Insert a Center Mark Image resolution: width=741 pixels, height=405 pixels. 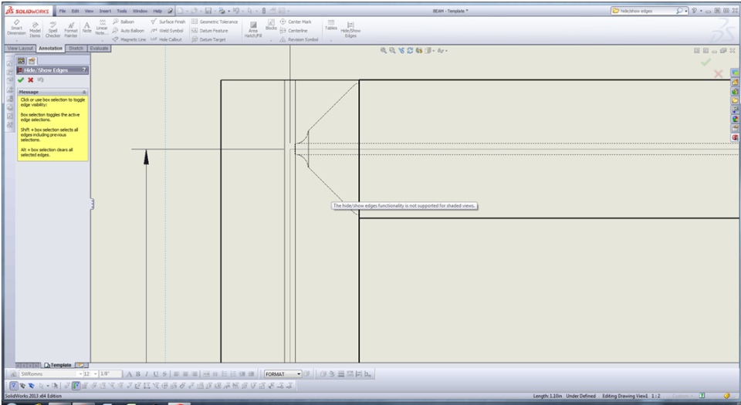click(x=296, y=22)
